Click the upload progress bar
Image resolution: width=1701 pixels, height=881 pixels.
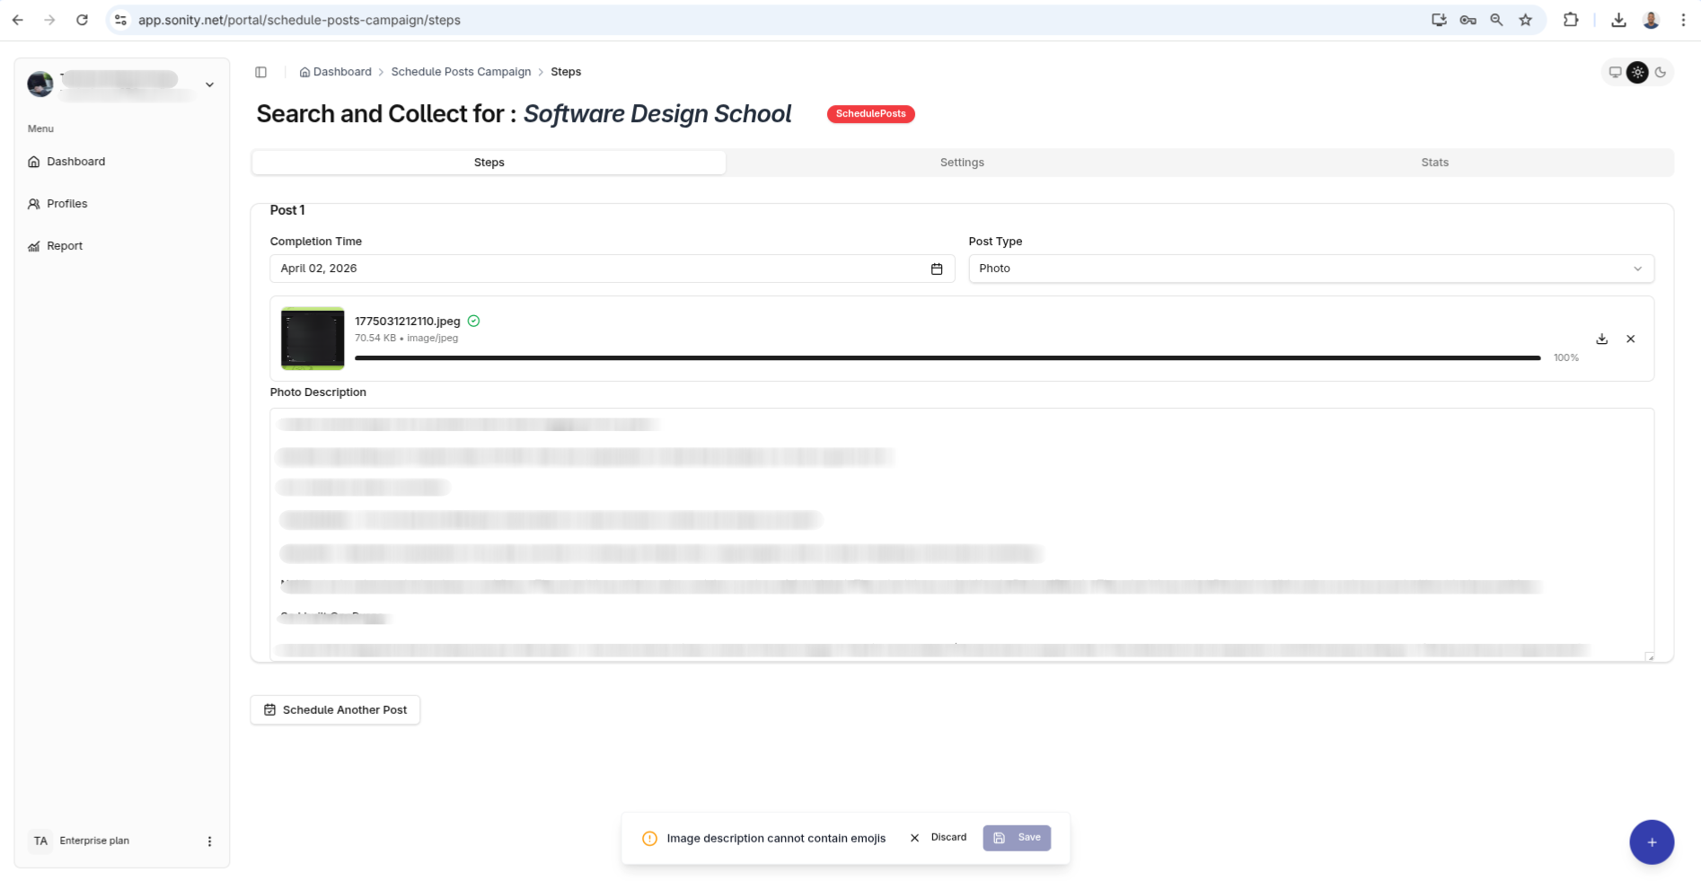click(x=947, y=357)
